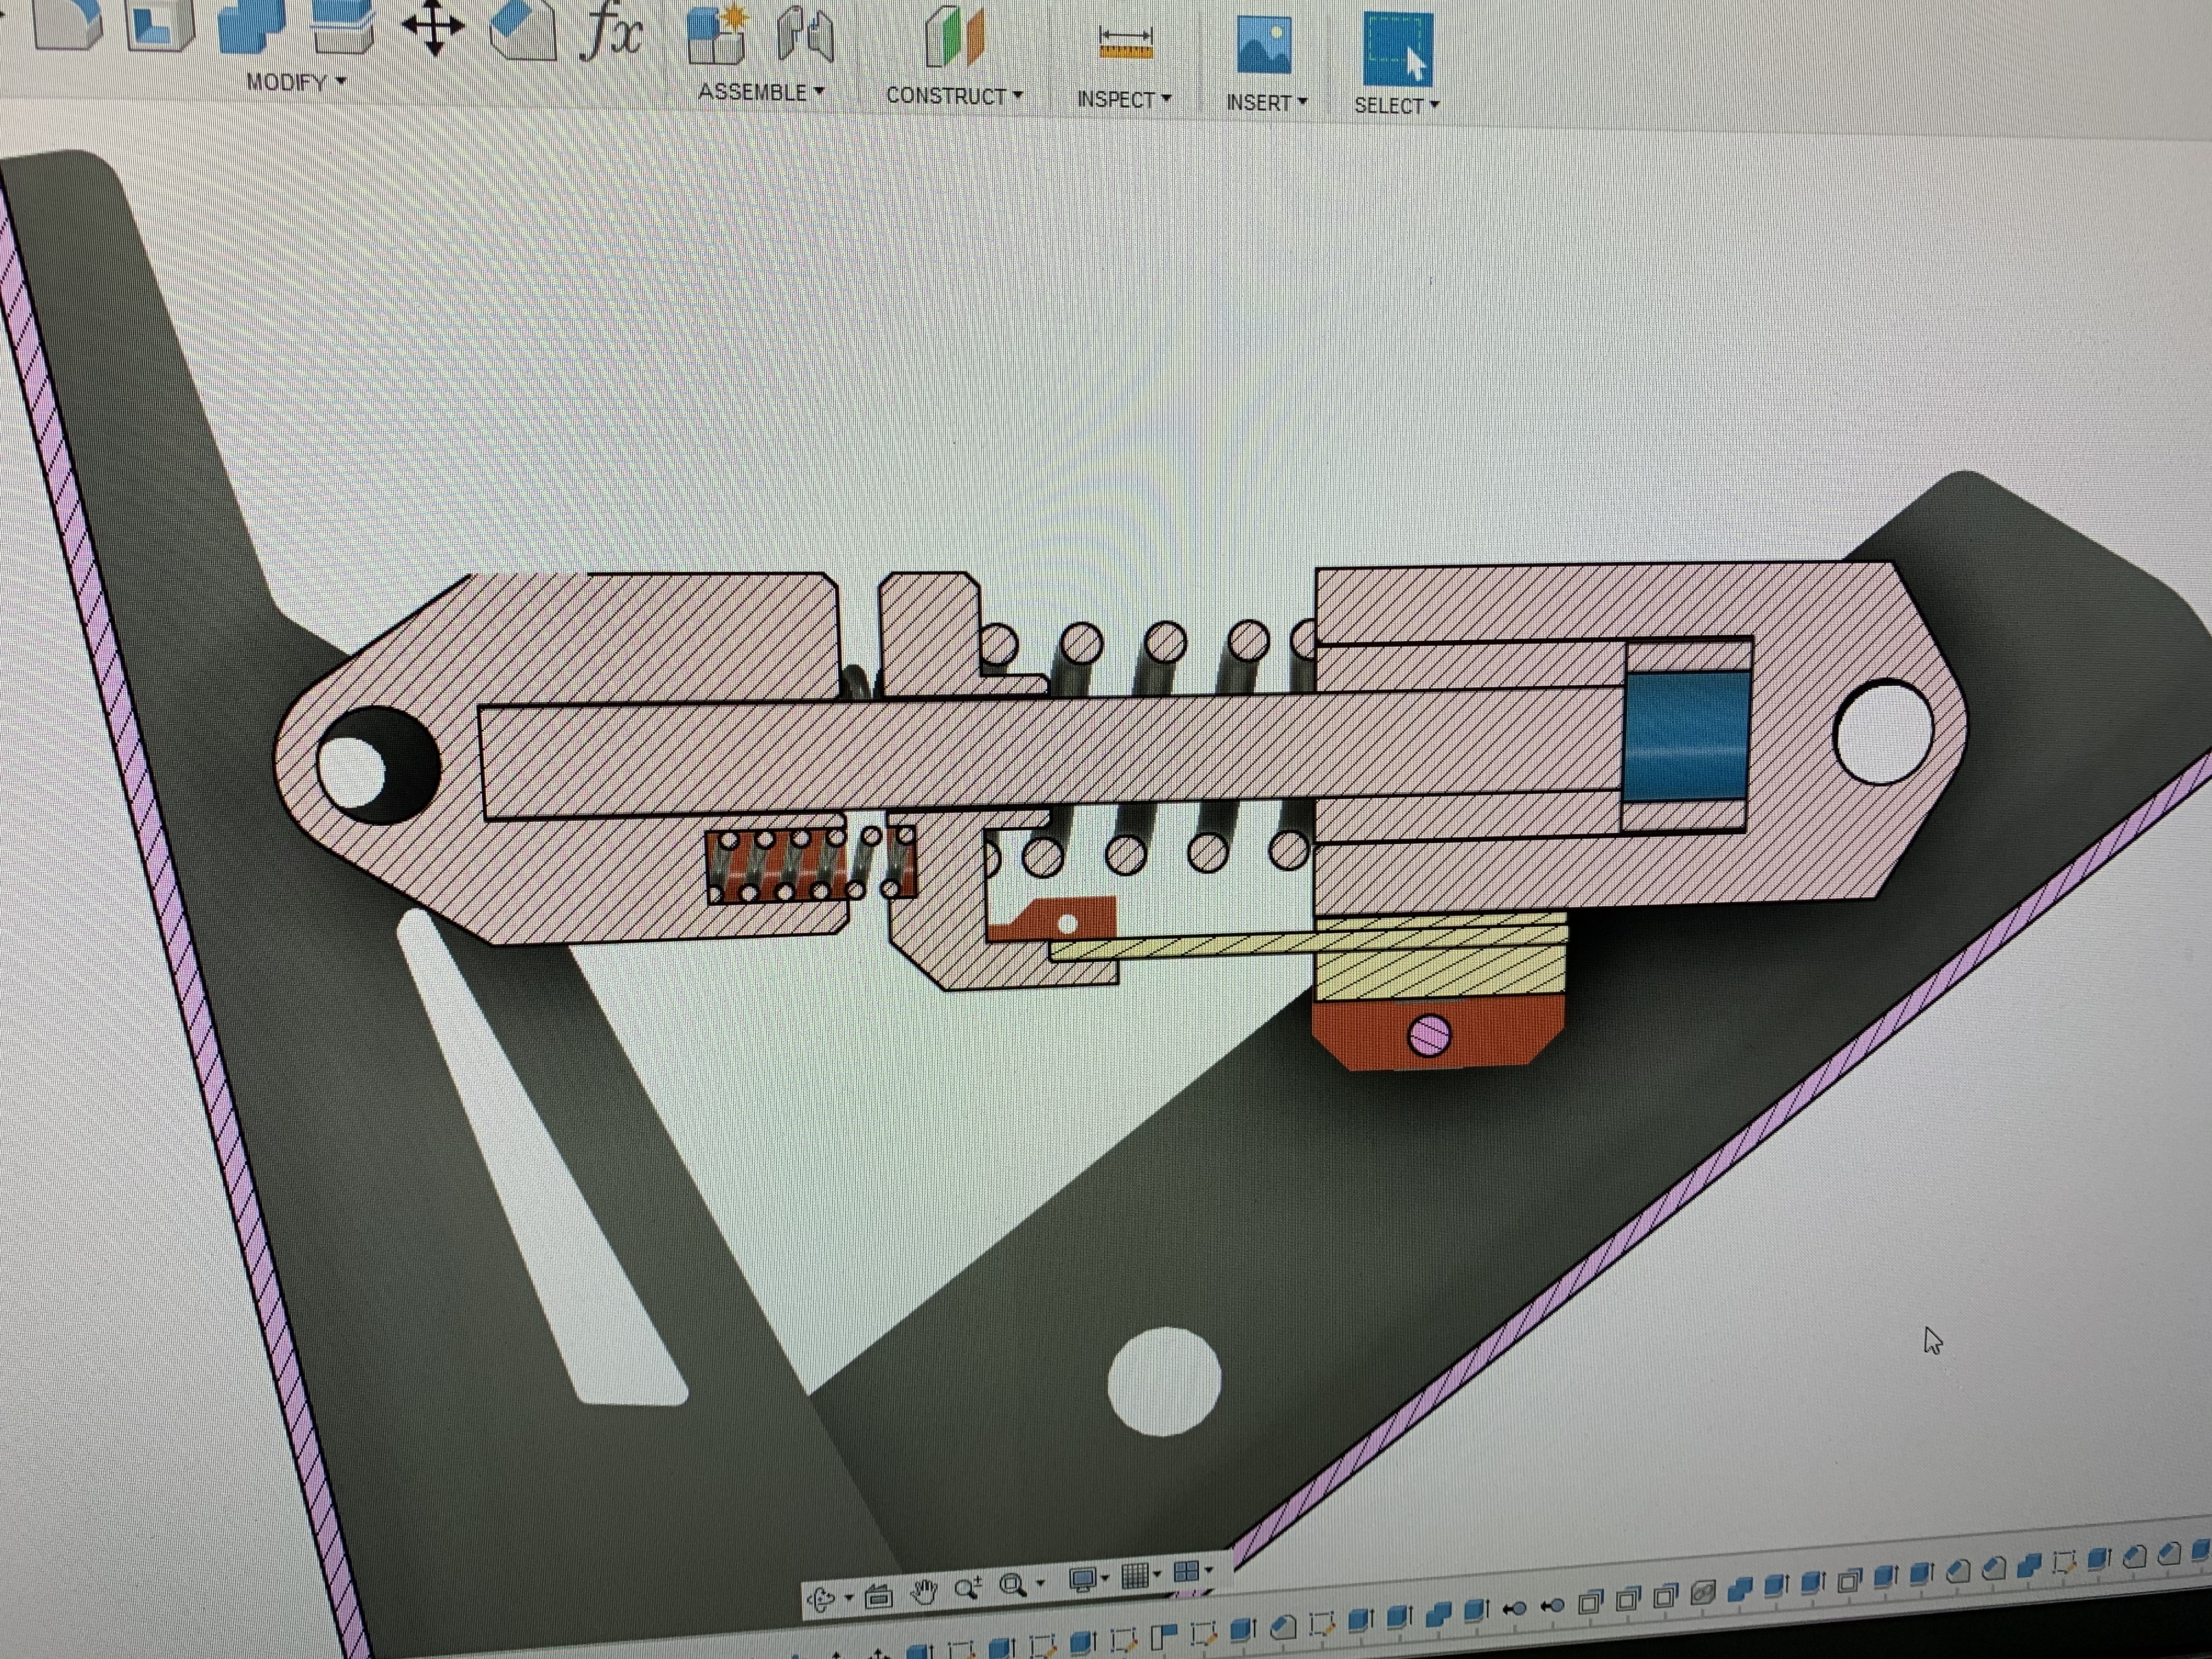
Task: Open the SELECT dropdown menu
Action: click(1396, 106)
